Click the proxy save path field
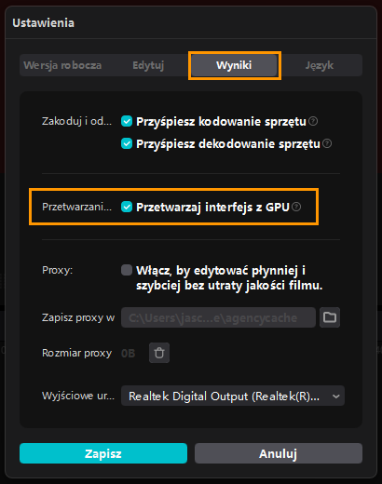382x484 pixels. pos(218,317)
